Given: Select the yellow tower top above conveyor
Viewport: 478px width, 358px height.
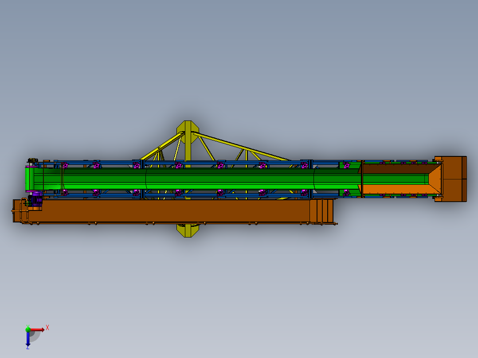Looking at the screenshot, I should pyautogui.click(x=188, y=132).
